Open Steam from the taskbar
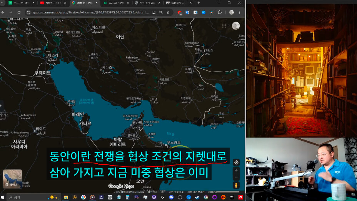The image size is (357, 201). 197,197
